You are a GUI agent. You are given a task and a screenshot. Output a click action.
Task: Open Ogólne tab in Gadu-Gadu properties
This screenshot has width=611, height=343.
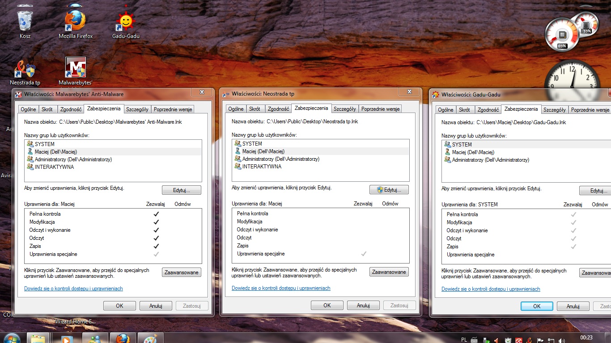click(x=446, y=109)
